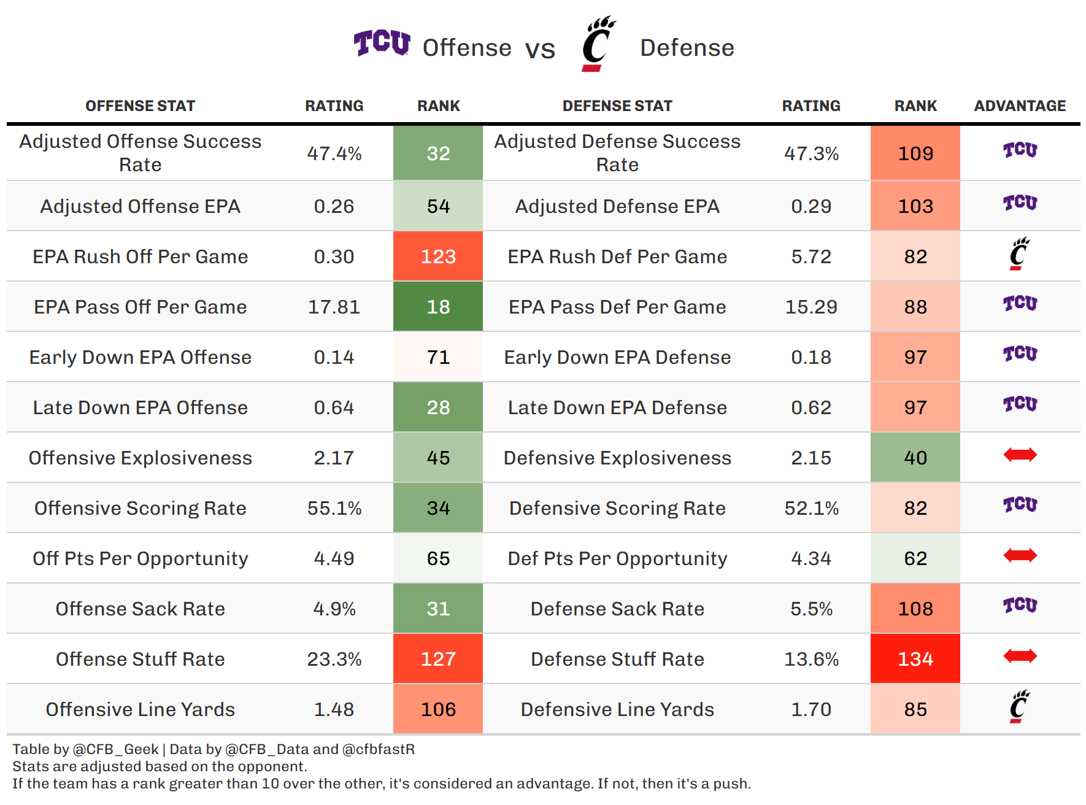Click the TCU advantage icon for Sack Rate
Image resolution: width=1086 pixels, height=805 pixels.
[1020, 606]
